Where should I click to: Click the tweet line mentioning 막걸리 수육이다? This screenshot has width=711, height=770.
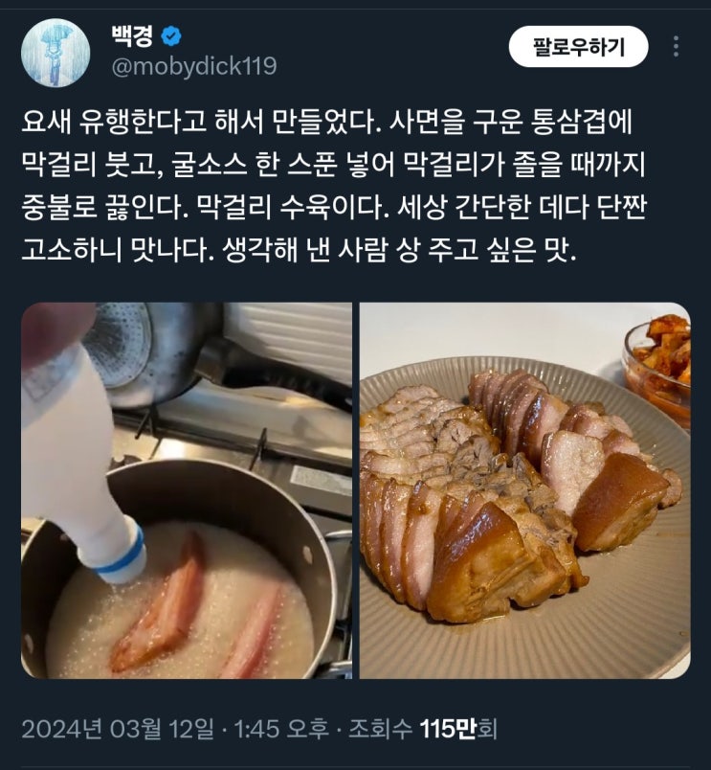click(334, 208)
